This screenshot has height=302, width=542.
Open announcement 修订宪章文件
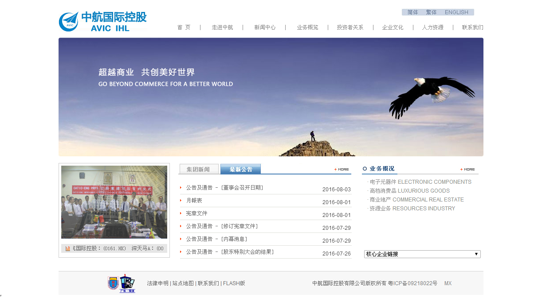click(222, 226)
